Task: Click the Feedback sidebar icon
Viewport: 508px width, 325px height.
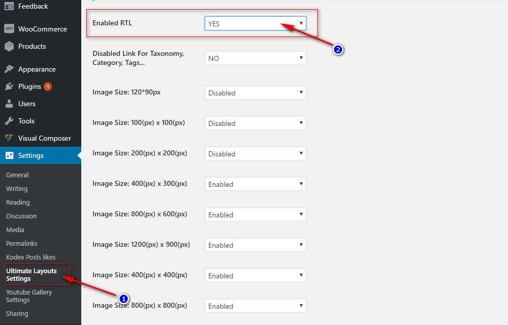Action: 9,7
